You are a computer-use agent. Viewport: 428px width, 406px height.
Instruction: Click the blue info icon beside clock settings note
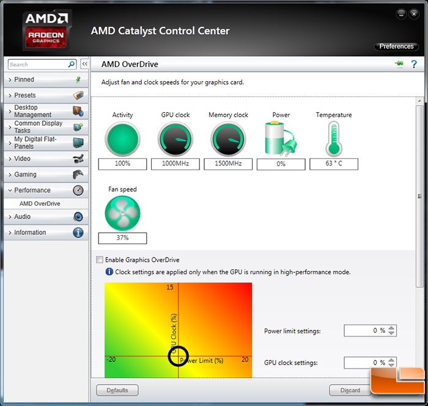(109, 272)
